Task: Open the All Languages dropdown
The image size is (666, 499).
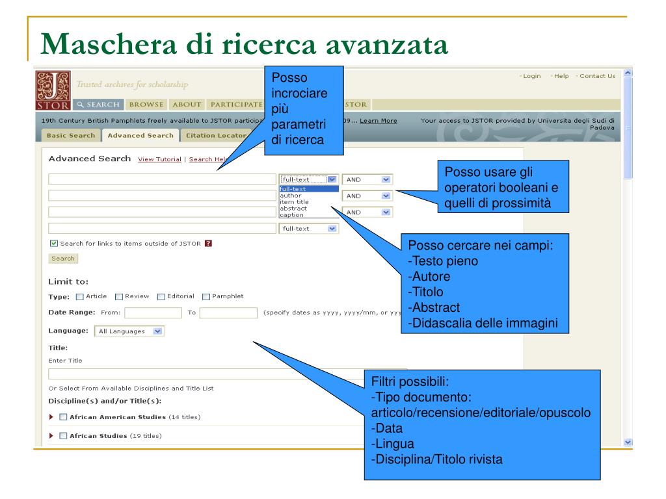Action: pos(129,331)
